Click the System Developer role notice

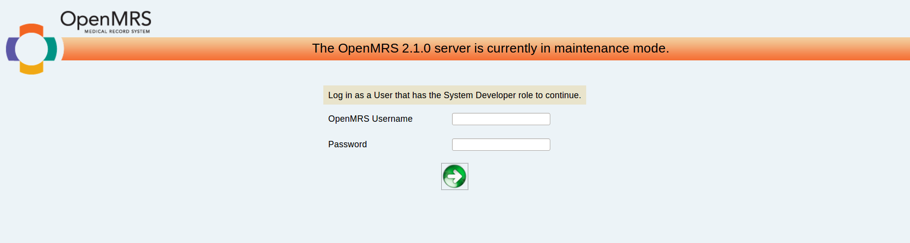[455, 95]
